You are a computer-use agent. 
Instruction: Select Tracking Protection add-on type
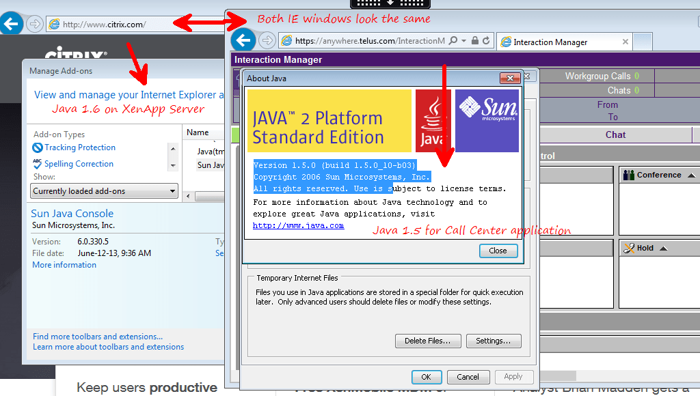(x=80, y=147)
